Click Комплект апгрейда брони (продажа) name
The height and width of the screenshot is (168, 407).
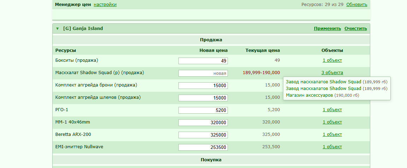point(96,85)
